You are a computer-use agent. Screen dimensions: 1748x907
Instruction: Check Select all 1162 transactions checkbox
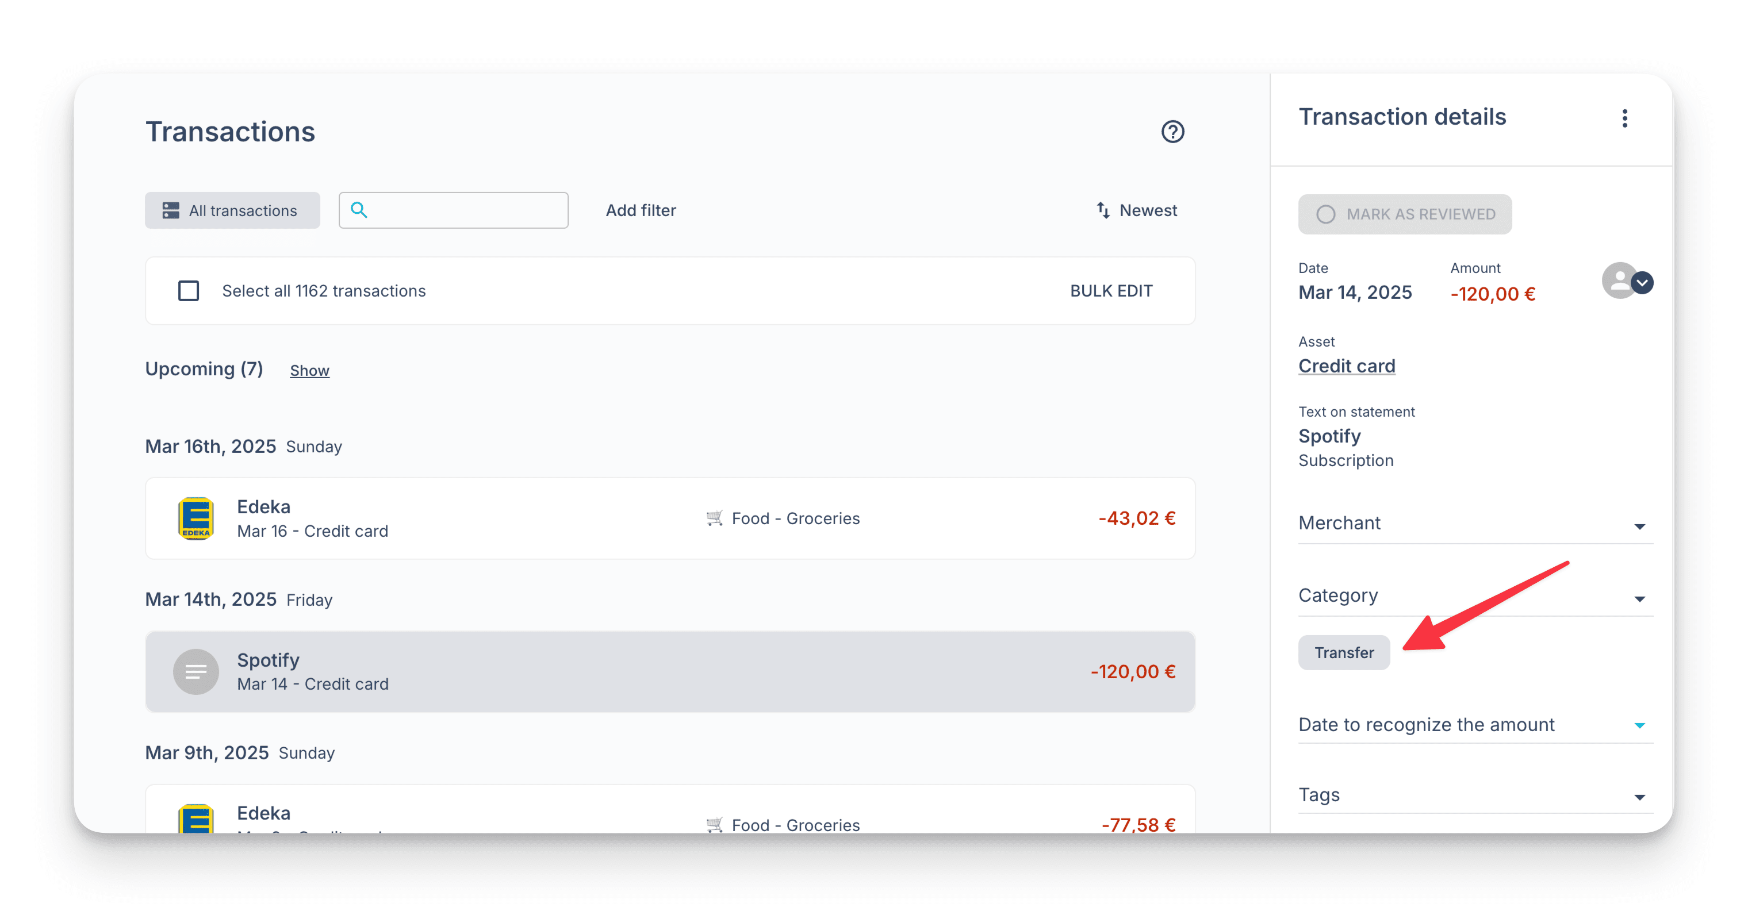[x=189, y=290]
